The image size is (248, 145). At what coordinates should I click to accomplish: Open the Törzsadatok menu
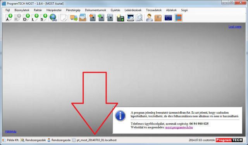pos(154,10)
